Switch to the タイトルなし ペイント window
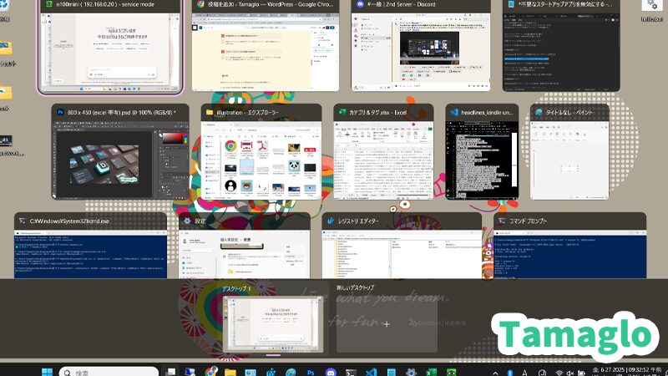668x376 pixels. 569,151
